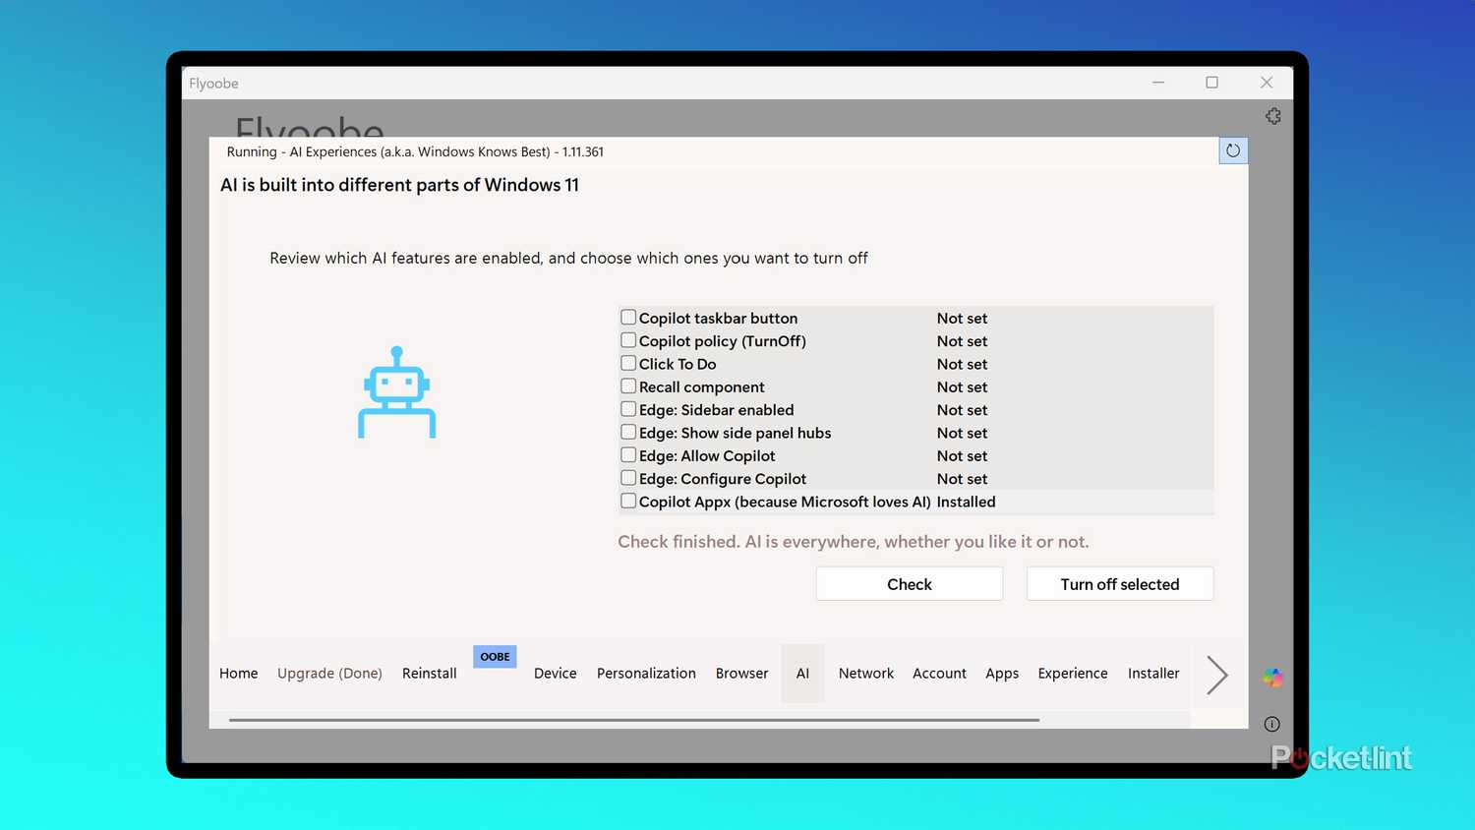This screenshot has height=830, width=1475.
Task: Click Not set for Edge: Show side panel hubs
Action: tap(962, 433)
